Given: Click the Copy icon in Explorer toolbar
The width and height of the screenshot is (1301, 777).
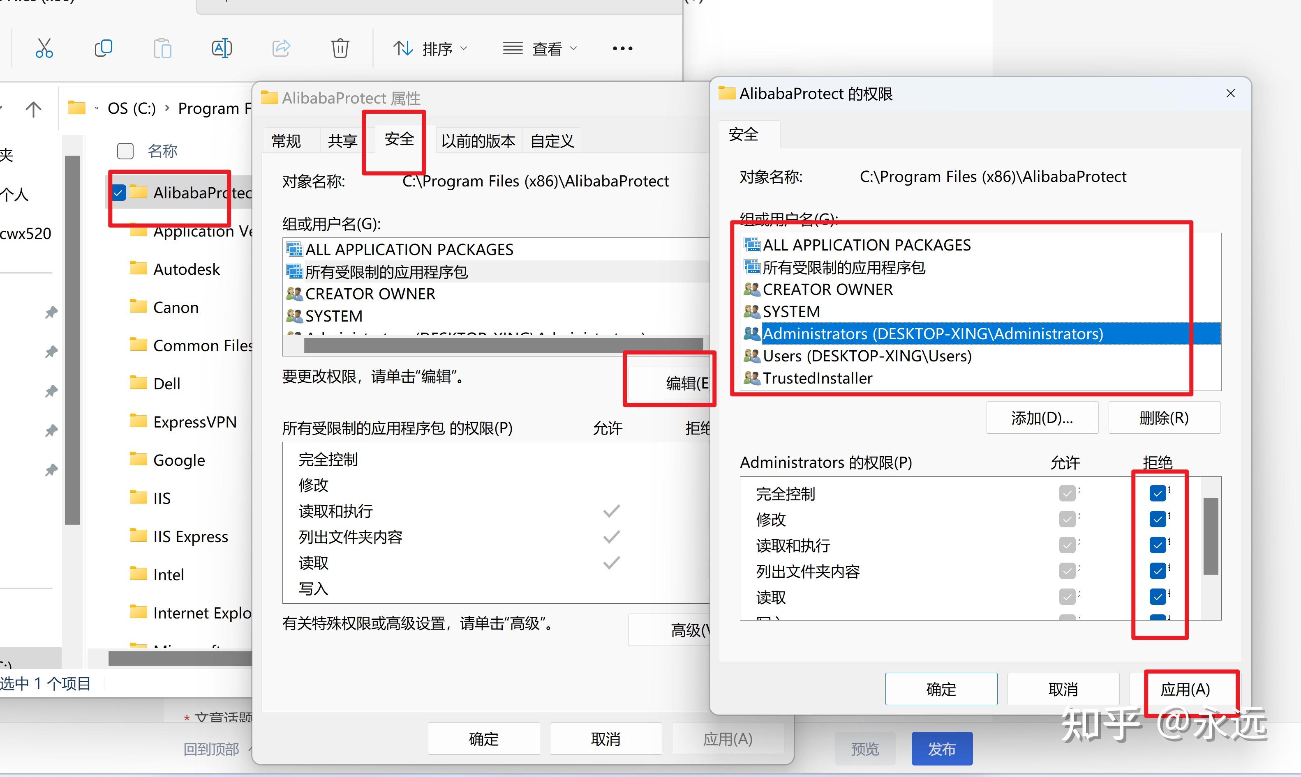Looking at the screenshot, I should tap(103, 48).
